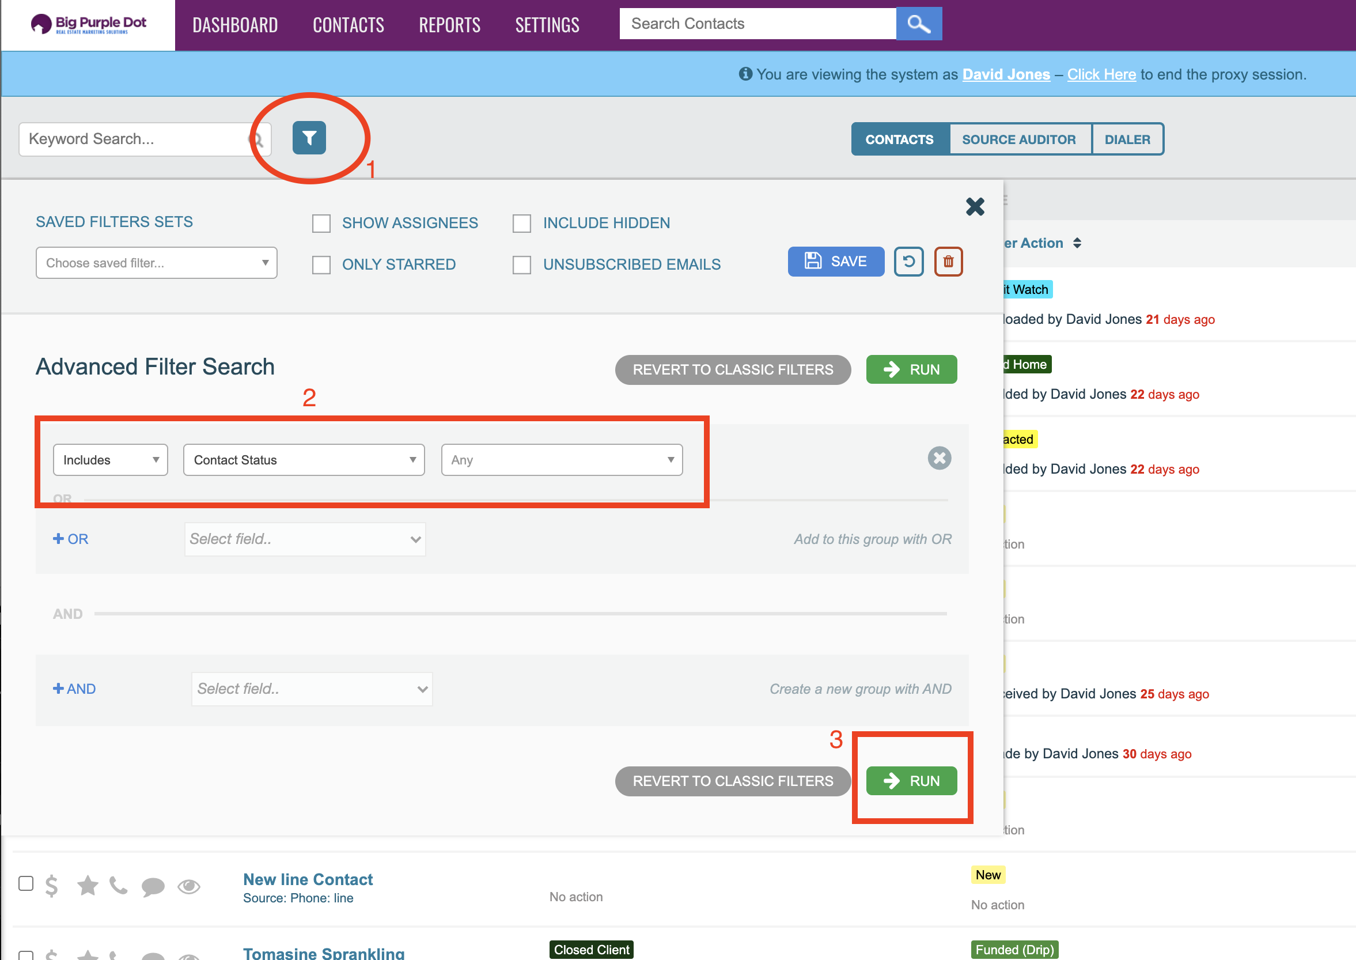Click the phone icon for New line Contact
This screenshot has width=1356, height=960.
pos(118,885)
